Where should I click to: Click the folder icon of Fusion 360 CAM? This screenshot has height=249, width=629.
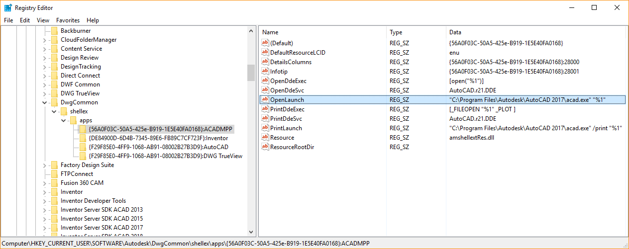pyautogui.click(x=54, y=183)
